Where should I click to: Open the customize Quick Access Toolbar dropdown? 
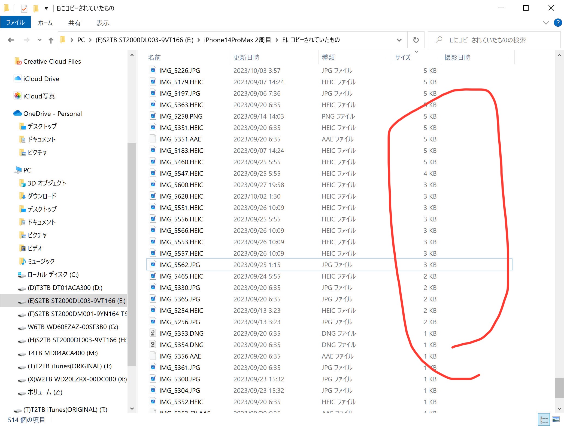point(46,9)
